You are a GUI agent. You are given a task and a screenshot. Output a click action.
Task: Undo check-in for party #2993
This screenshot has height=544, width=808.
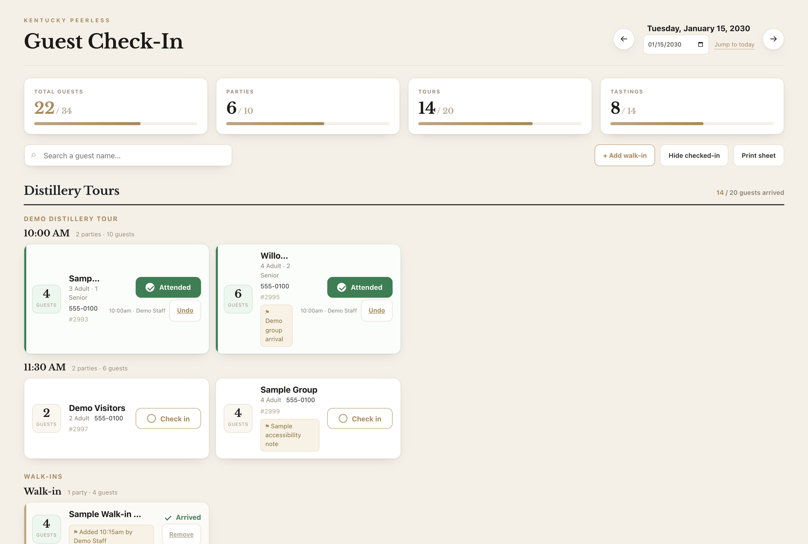[185, 311]
